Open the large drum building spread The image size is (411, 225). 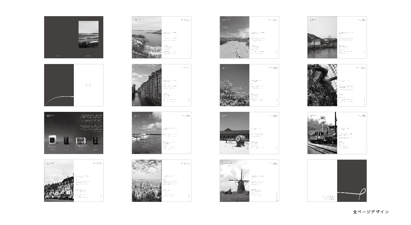click(249, 133)
